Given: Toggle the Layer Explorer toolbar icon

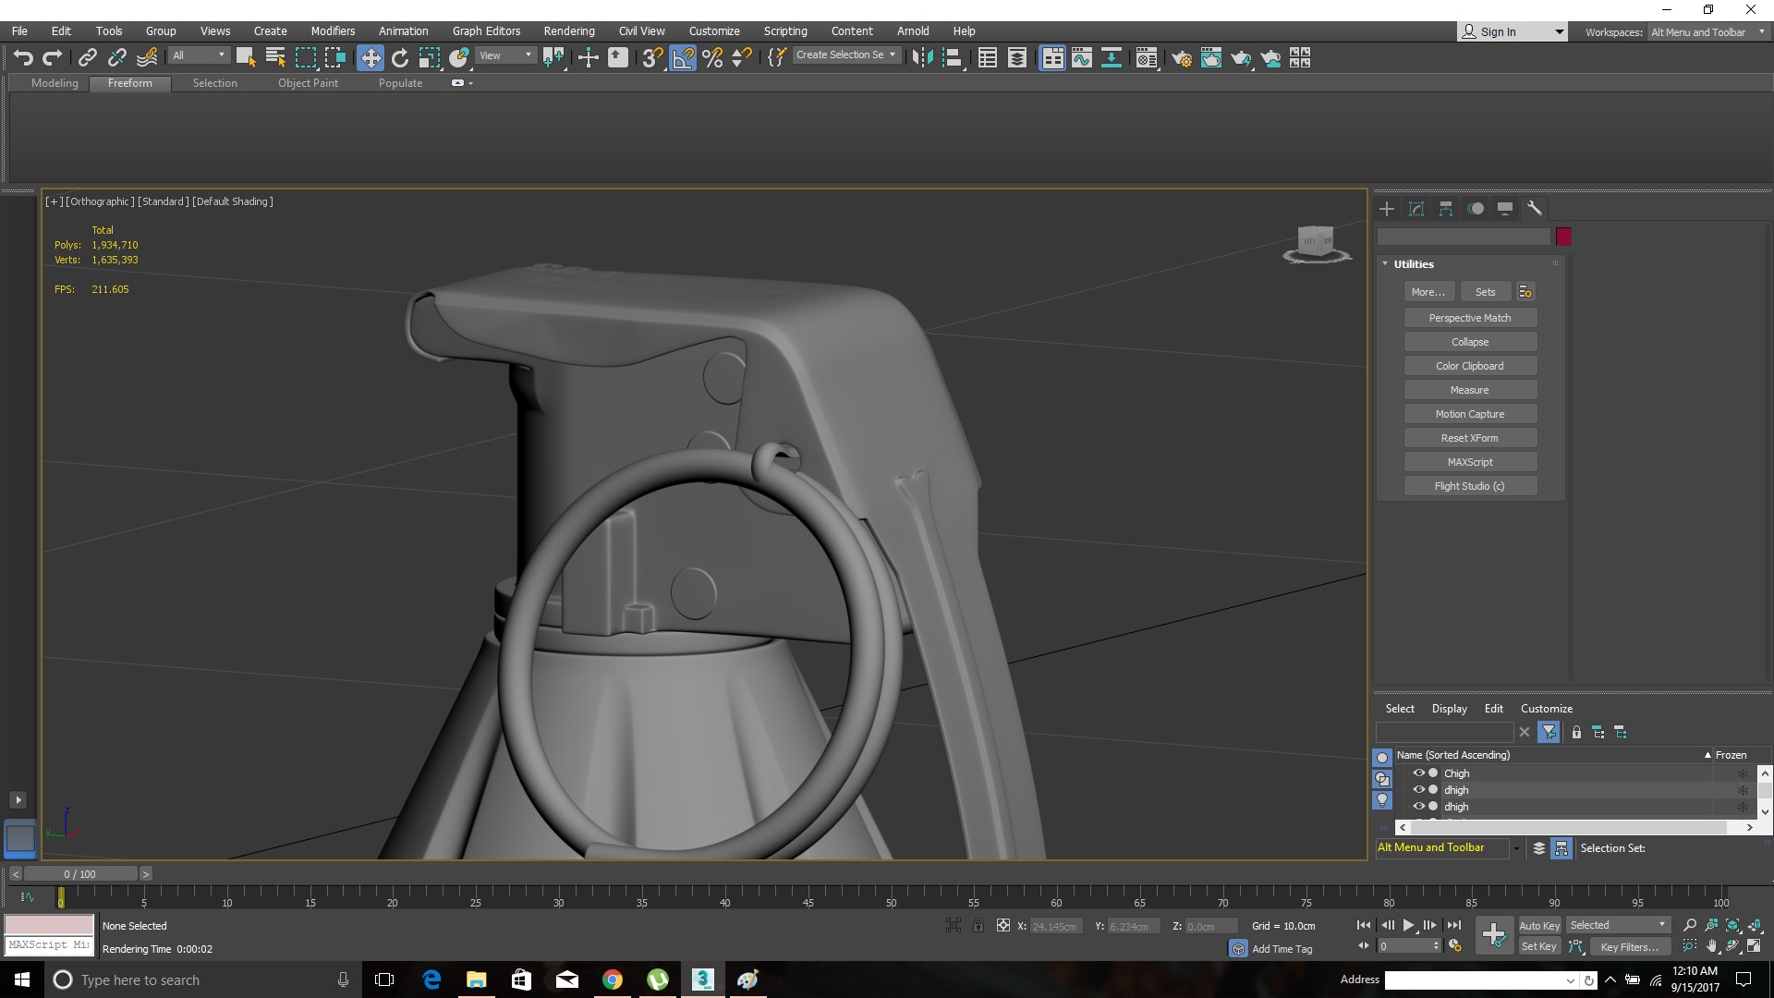Looking at the screenshot, I should [x=1017, y=58].
